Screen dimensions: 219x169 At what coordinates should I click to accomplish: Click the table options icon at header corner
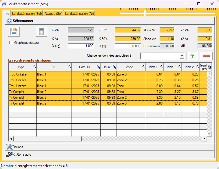click(209, 67)
